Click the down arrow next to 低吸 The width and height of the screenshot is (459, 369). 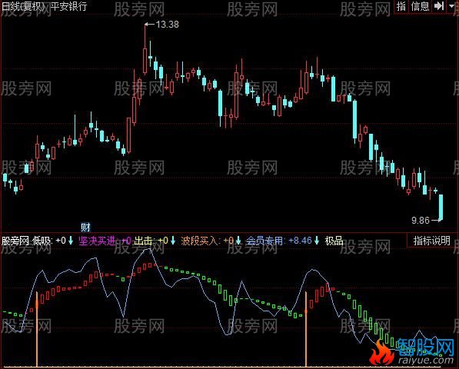[x=71, y=241]
